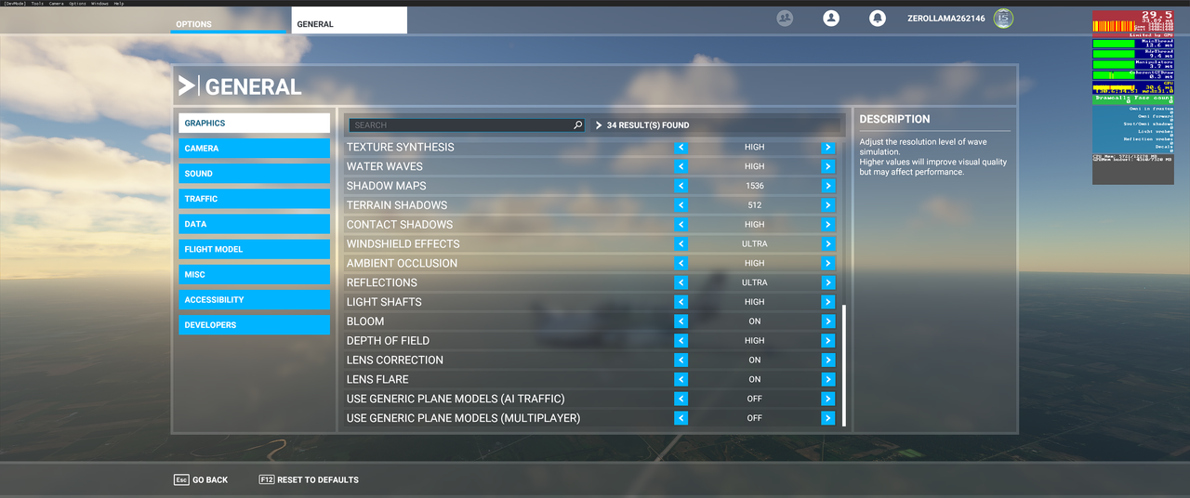Image resolution: width=1190 pixels, height=498 pixels.
Task: Click left arrow for Light Shafts
Action: point(681,302)
